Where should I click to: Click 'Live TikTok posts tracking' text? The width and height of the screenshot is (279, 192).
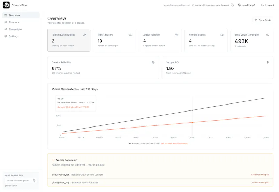click(x=202, y=46)
